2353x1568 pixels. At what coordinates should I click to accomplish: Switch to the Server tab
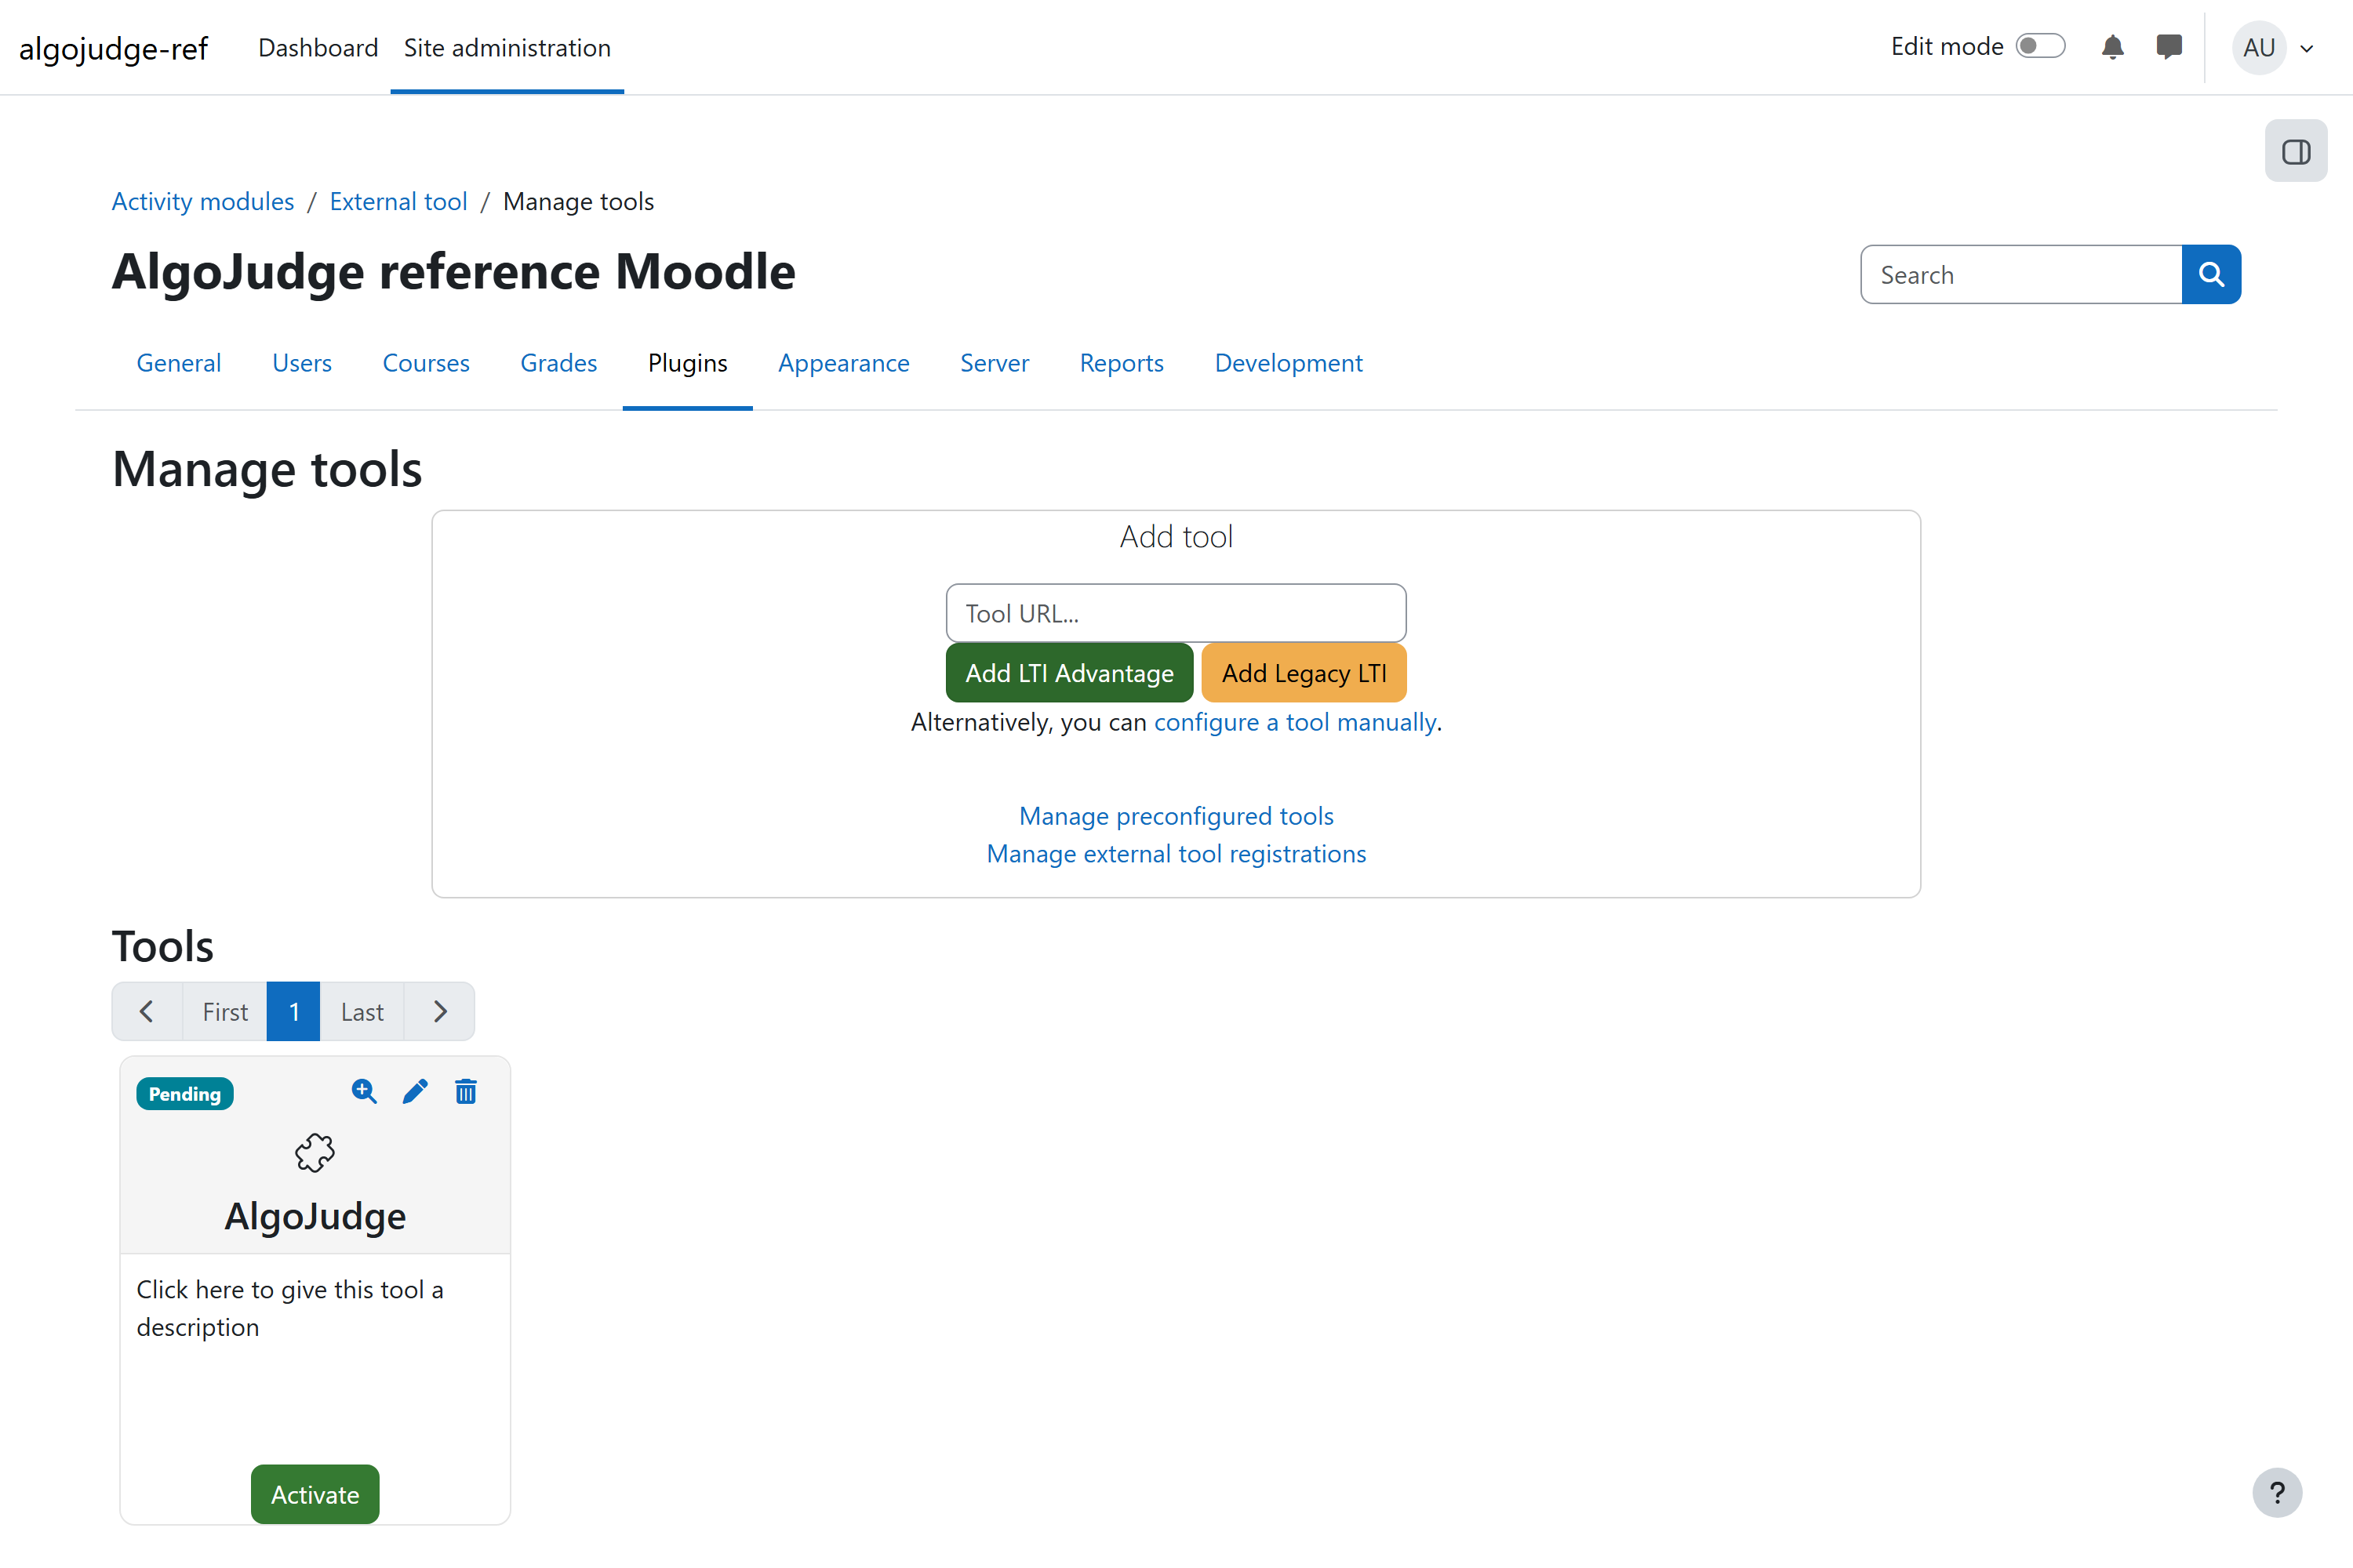(x=995, y=363)
